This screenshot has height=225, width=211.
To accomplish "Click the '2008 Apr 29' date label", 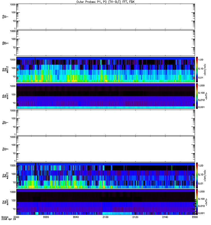I will point(9,219).
